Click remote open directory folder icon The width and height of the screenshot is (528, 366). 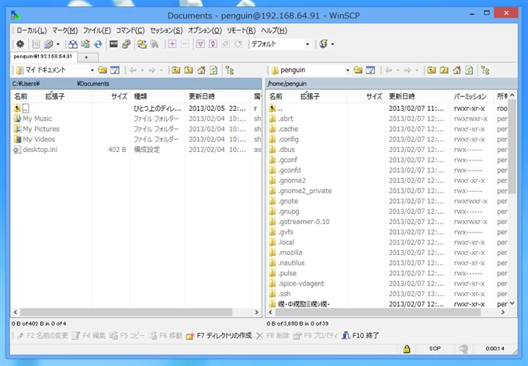[358, 71]
